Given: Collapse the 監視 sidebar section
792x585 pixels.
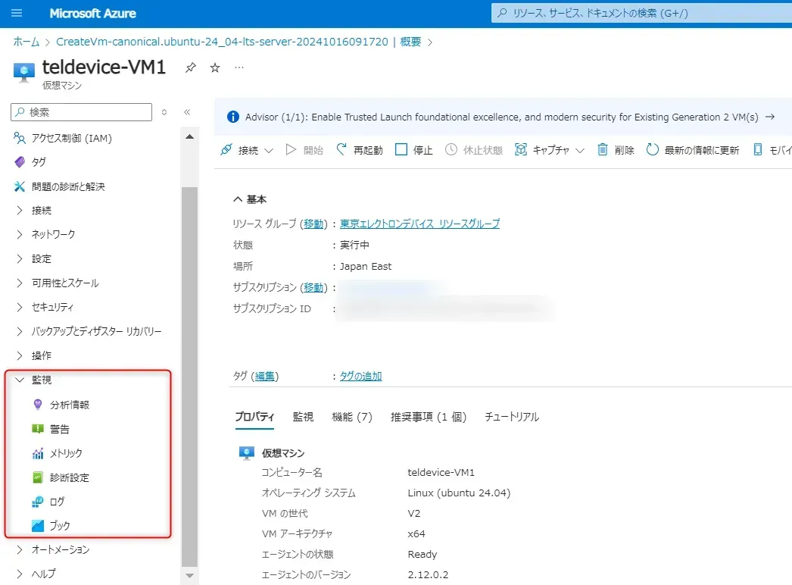Looking at the screenshot, I should [20, 380].
